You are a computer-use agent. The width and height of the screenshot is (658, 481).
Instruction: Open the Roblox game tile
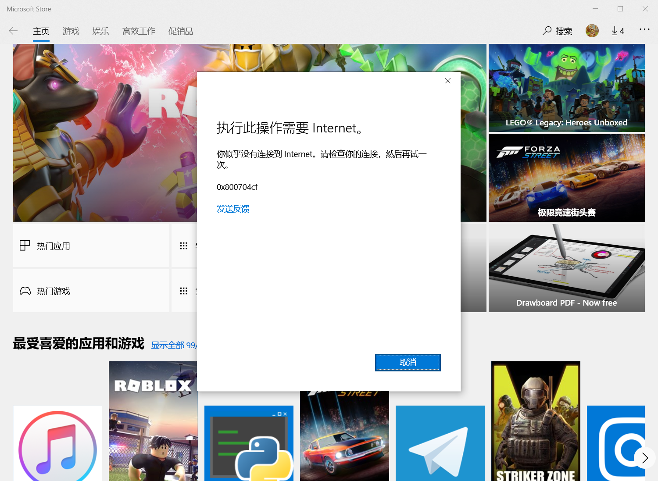coord(153,421)
